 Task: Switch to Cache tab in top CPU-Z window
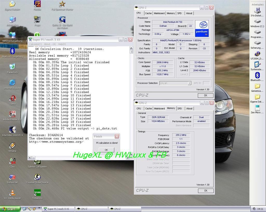click(148, 13)
